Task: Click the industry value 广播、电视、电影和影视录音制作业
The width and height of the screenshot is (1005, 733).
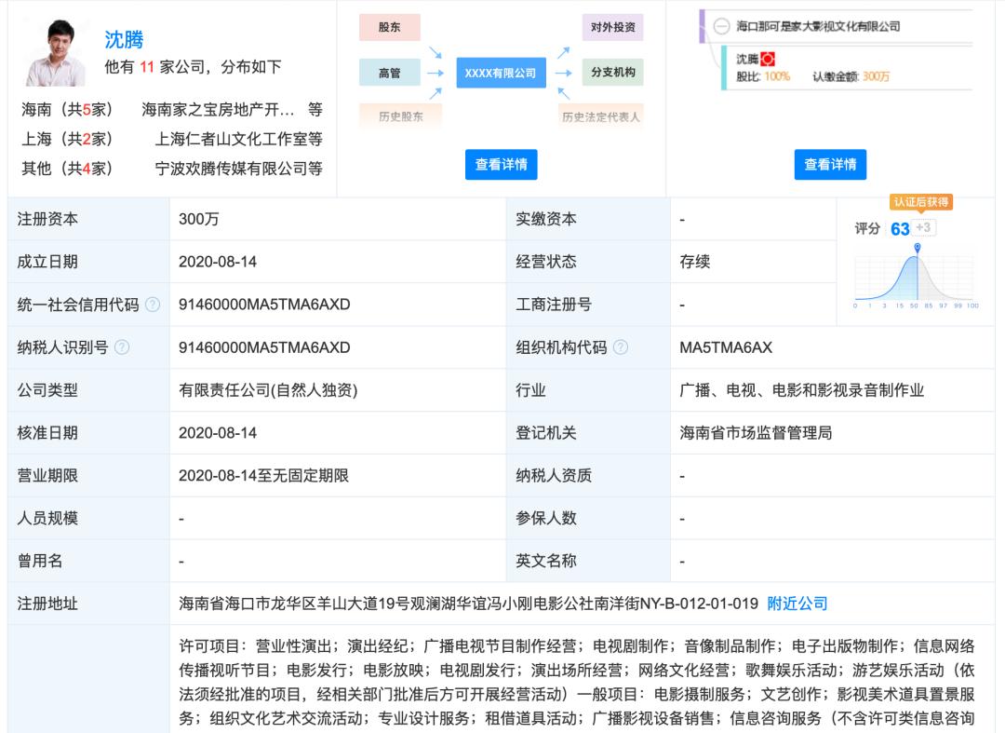Action: (802, 390)
